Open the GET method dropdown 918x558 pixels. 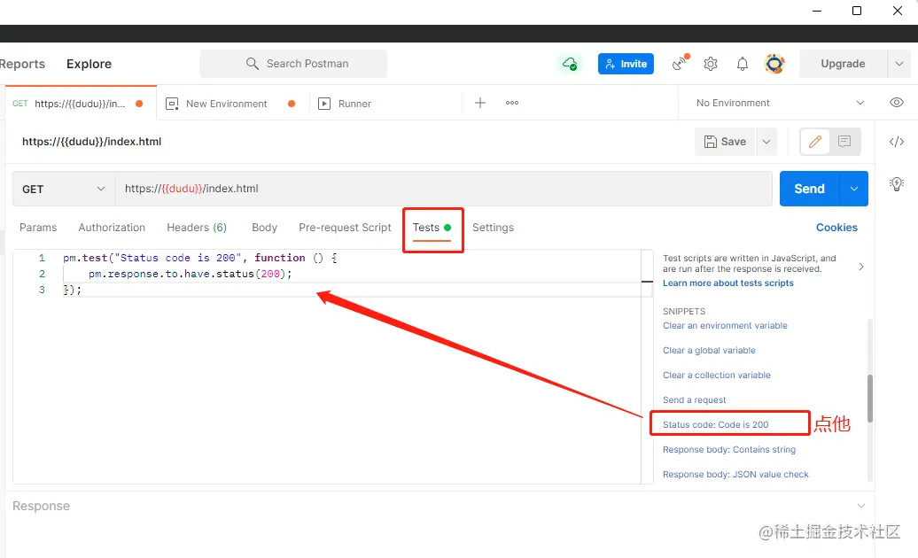point(63,189)
